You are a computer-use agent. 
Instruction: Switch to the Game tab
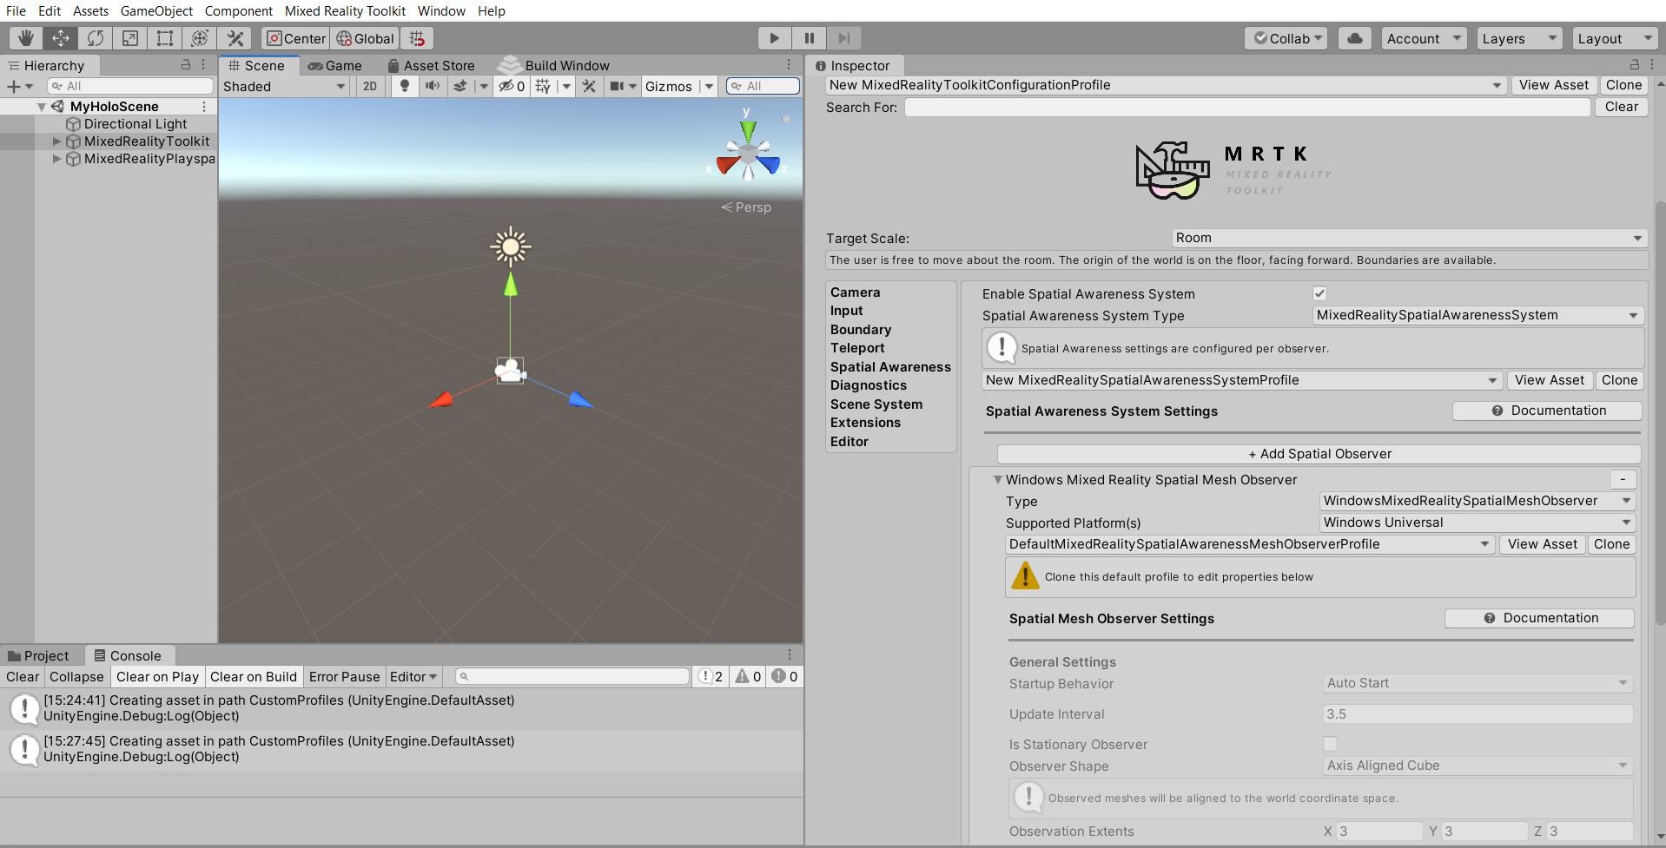pyautogui.click(x=335, y=65)
